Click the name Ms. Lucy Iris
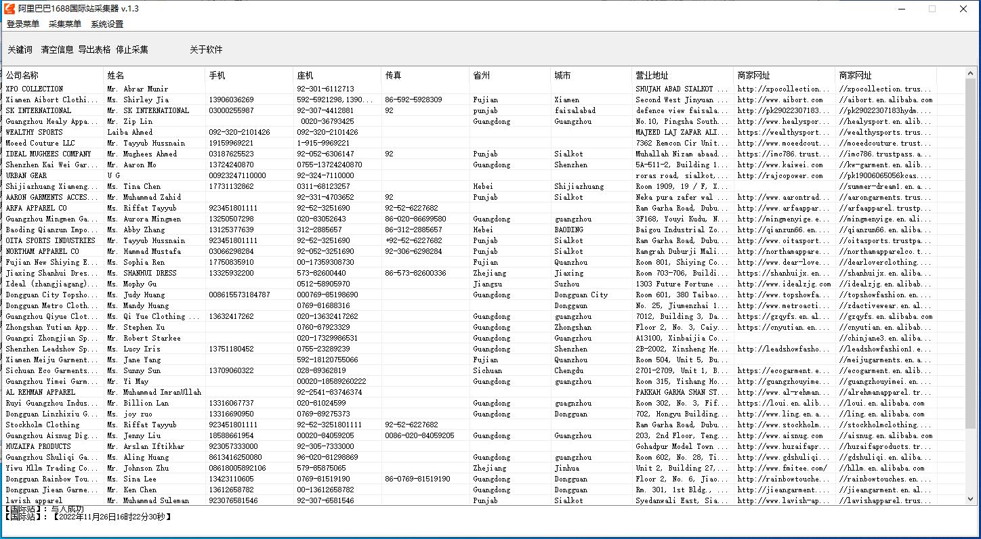Screen dimensions: 981x539 (x=133, y=349)
